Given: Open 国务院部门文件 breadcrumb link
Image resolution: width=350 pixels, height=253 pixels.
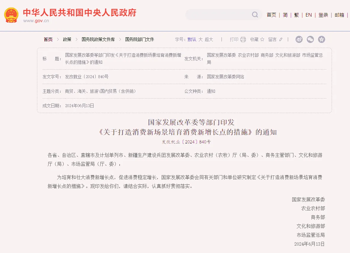Looking at the screenshot, I should (x=139, y=39).
